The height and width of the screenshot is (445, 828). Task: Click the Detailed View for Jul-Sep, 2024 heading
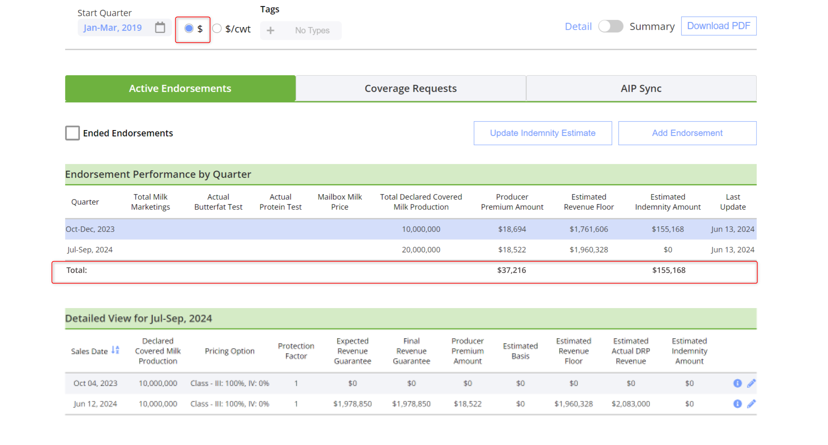138,318
